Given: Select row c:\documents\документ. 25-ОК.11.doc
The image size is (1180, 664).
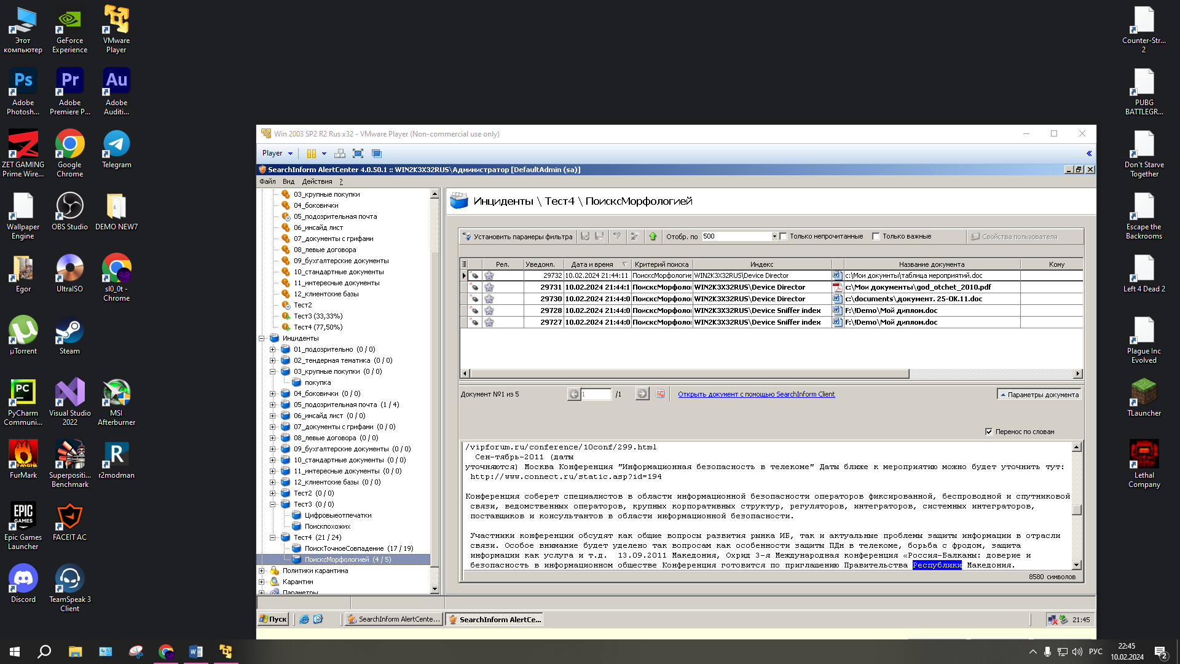Looking at the screenshot, I should click(x=771, y=299).
